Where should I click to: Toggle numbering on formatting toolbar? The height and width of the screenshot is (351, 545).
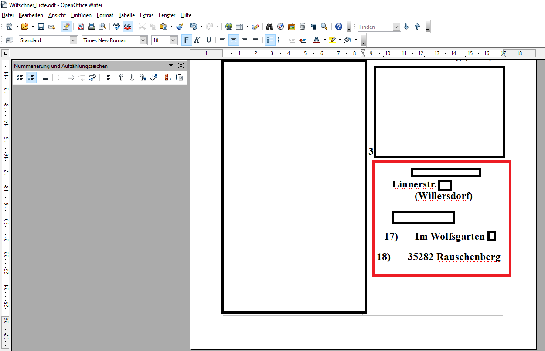point(270,40)
